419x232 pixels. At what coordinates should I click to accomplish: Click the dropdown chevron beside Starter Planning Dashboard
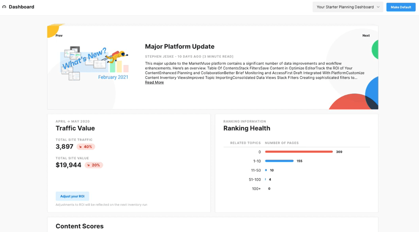click(x=378, y=7)
